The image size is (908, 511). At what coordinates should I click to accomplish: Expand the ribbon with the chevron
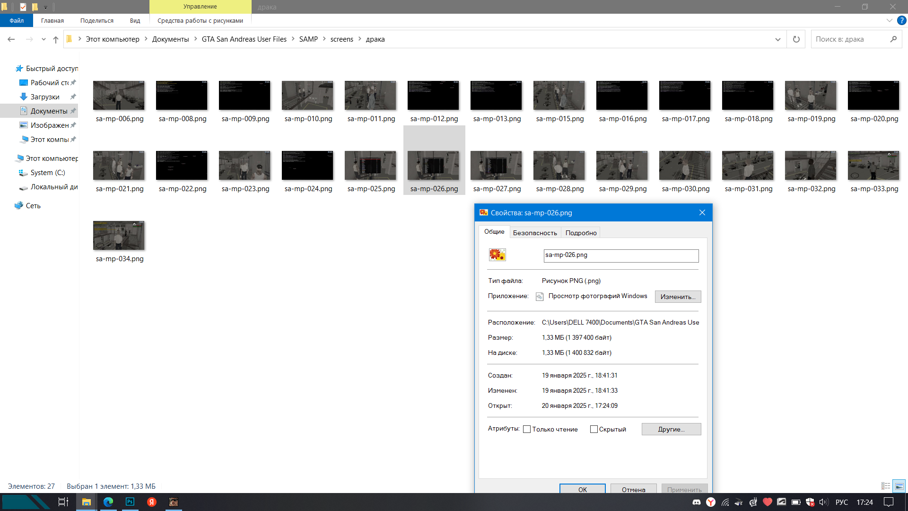pos(889,20)
